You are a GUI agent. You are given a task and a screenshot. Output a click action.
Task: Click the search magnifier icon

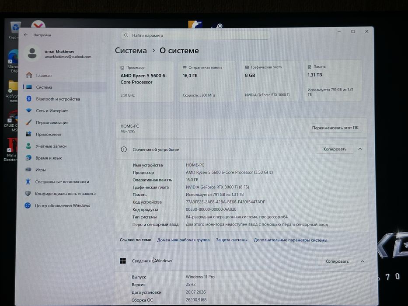coord(126,35)
